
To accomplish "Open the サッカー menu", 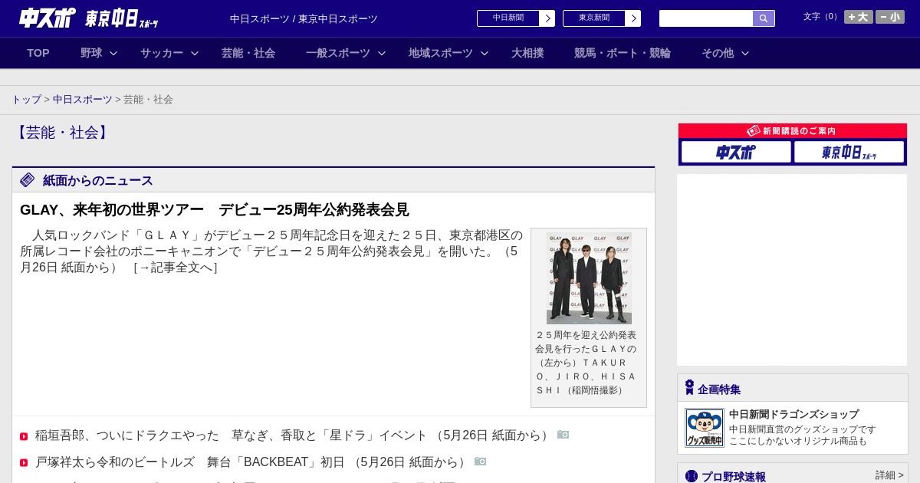I will pyautogui.click(x=162, y=53).
